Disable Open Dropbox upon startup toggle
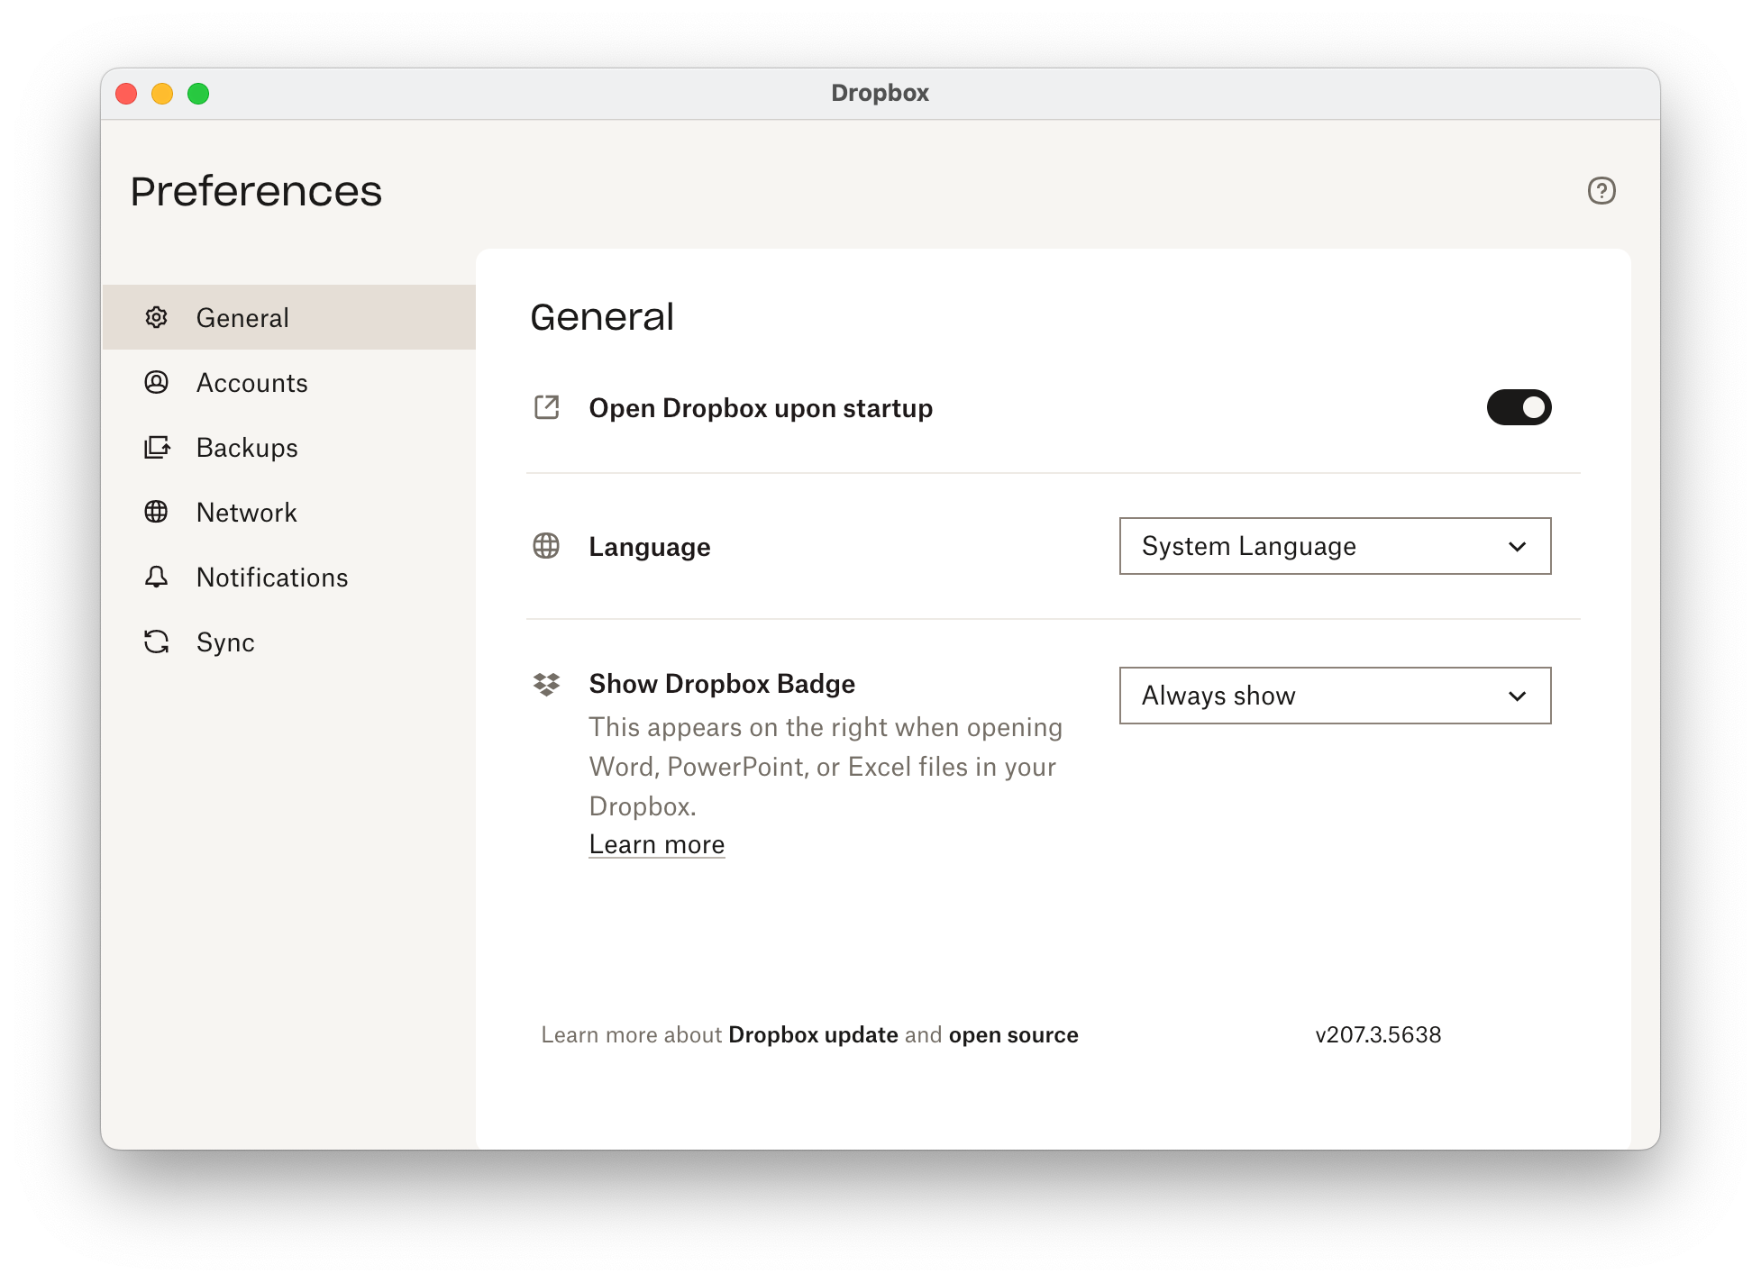 [1519, 407]
